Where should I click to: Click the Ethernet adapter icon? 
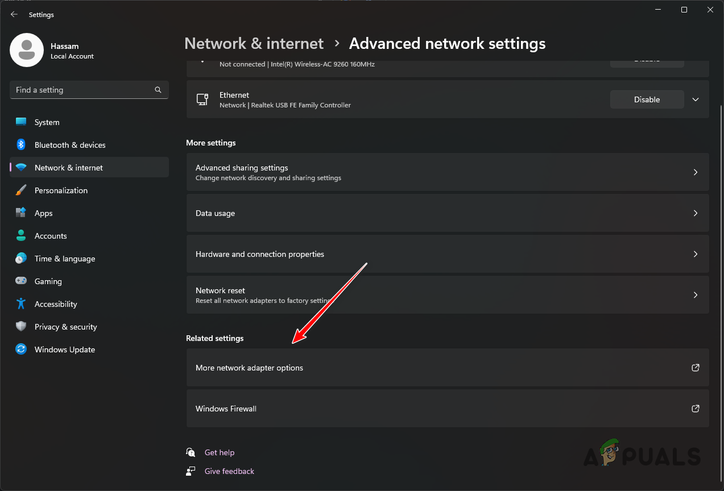click(202, 99)
